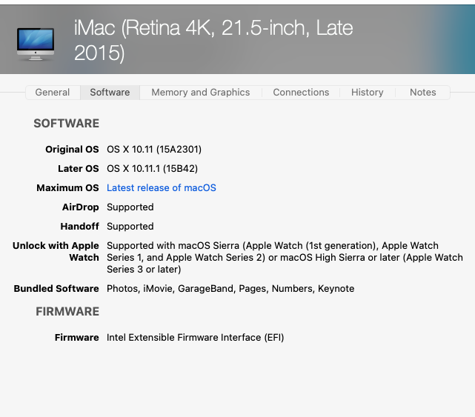The width and height of the screenshot is (475, 417).
Task: Click the iMac computer icon in header
Action: coord(36,44)
